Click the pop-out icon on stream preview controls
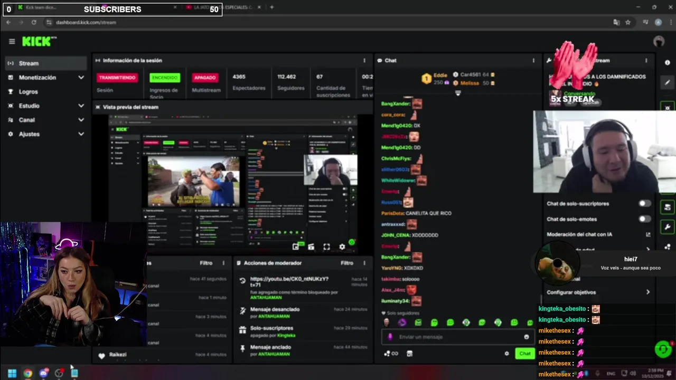Image resolution: width=676 pixels, height=380 pixels. (x=296, y=246)
